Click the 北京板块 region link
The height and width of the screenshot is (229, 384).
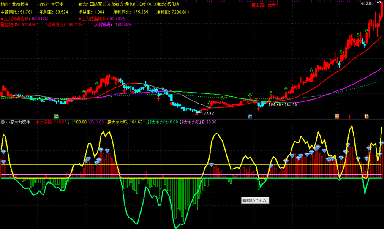[x=21, y=4]
